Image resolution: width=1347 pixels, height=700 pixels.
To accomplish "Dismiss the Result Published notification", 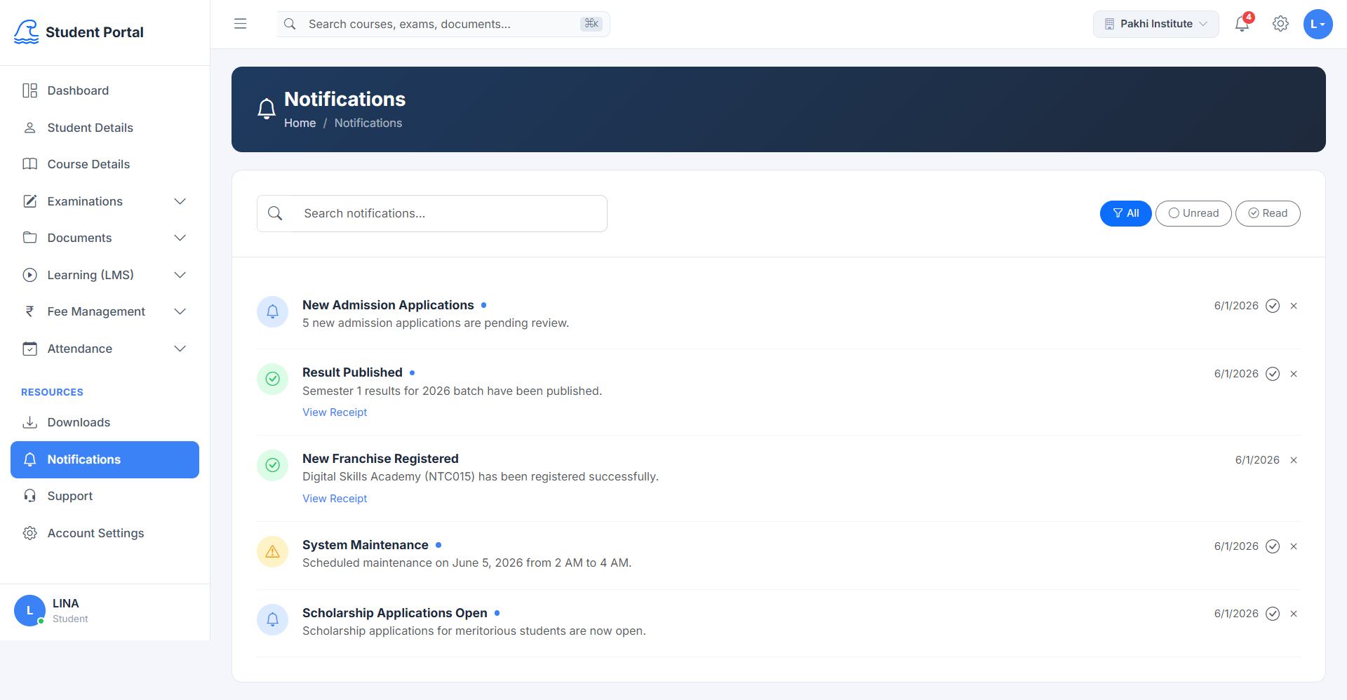I will click(x=1294, y=374).
